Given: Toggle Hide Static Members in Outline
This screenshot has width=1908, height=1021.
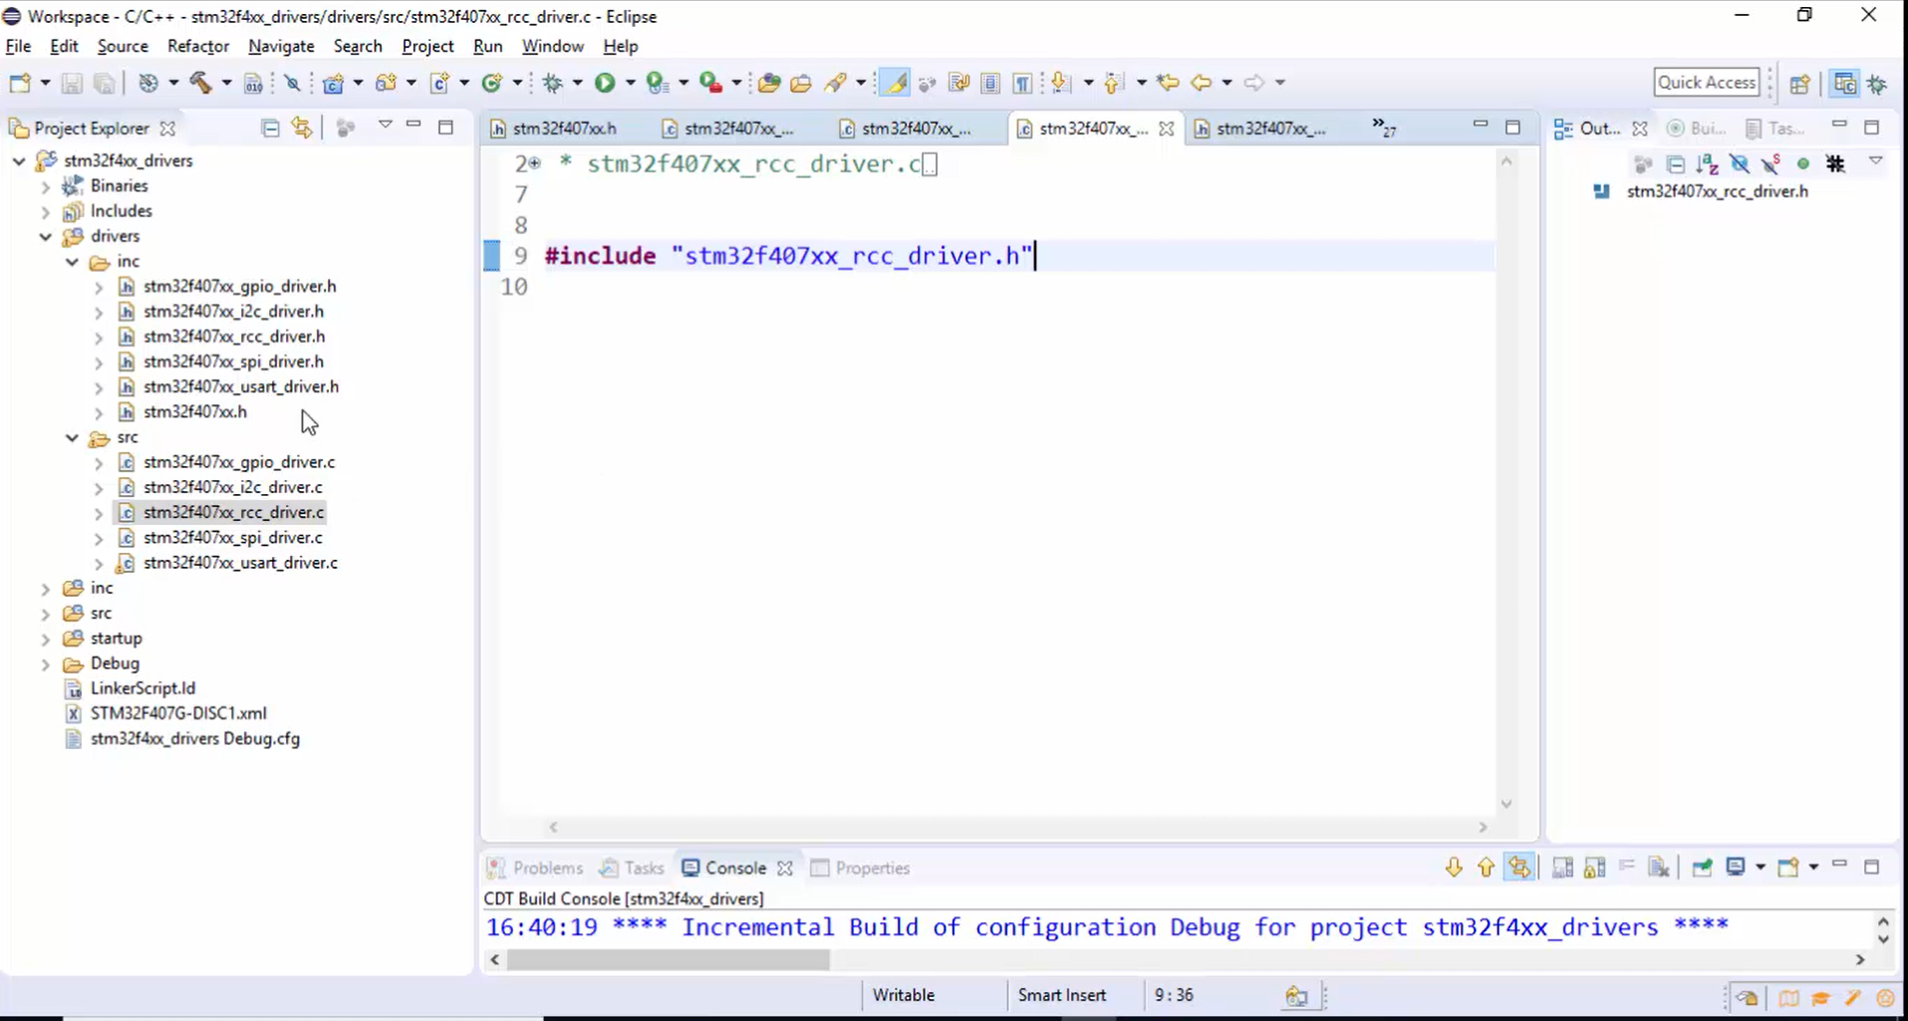Looking at the screenshot, I should [1772, 163].
